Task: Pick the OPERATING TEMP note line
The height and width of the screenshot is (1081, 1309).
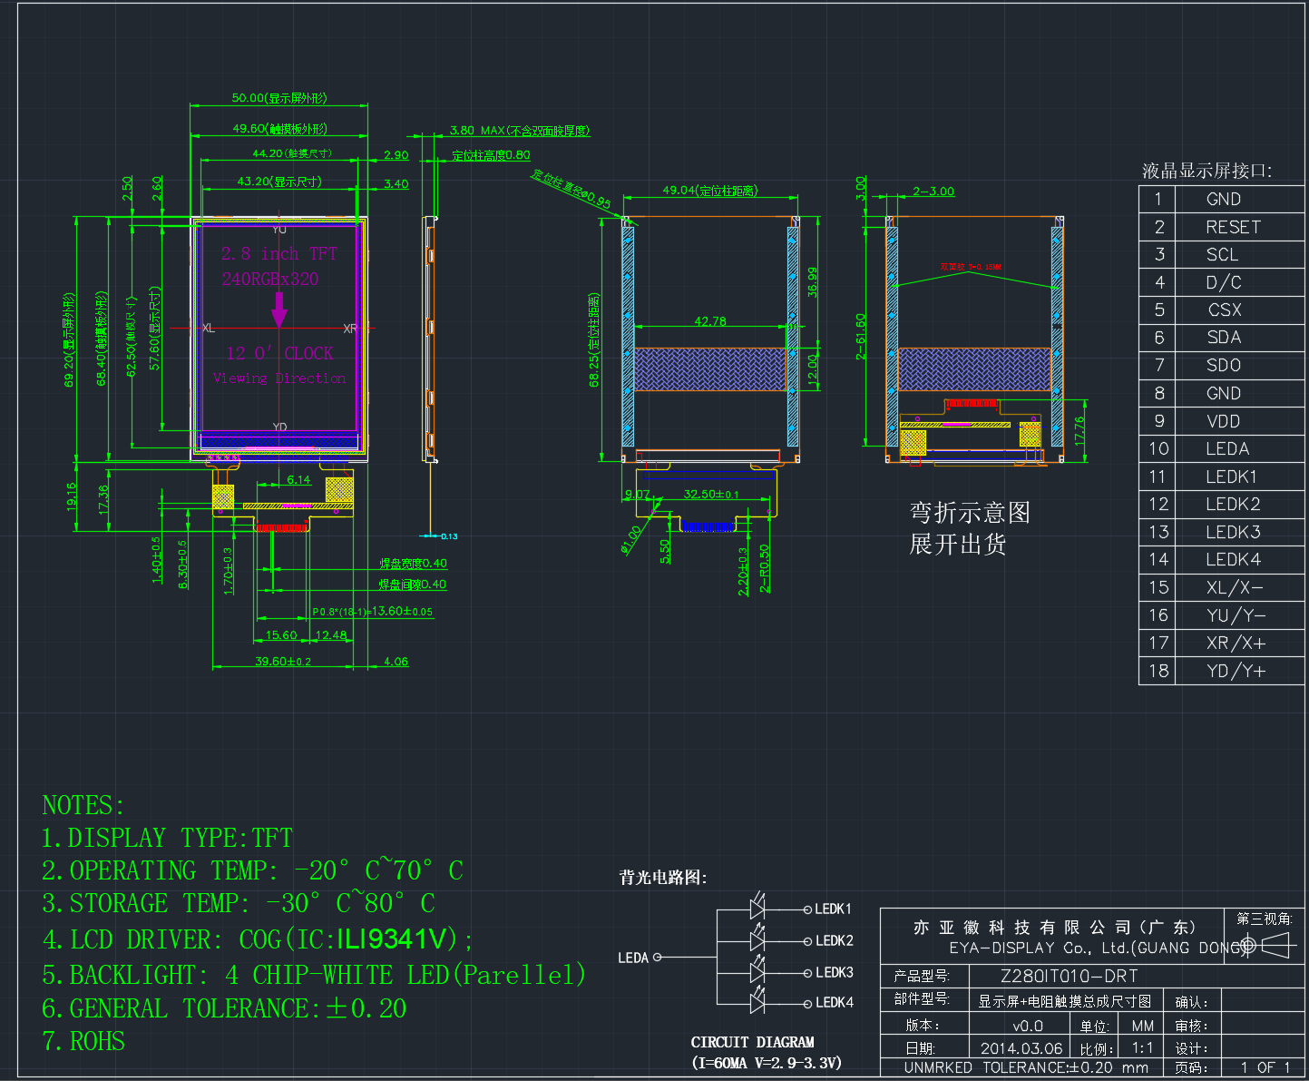Action: pyautogui.click(x=252, y=870)
